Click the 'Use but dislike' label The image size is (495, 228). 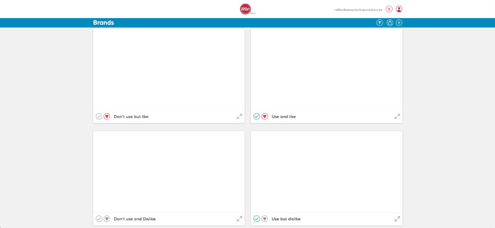(x=286, y=219)
